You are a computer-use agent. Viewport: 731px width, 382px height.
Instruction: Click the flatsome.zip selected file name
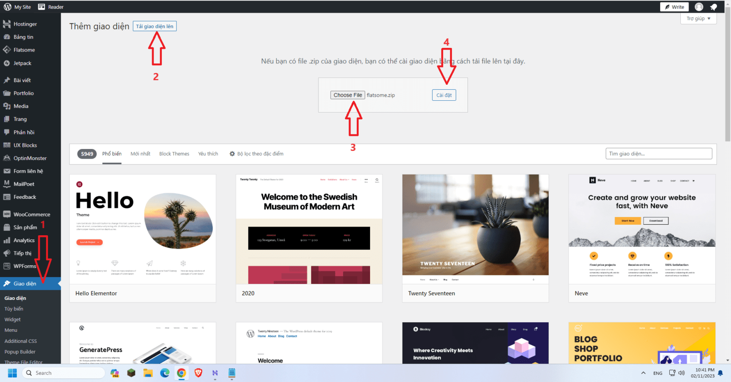381,95
